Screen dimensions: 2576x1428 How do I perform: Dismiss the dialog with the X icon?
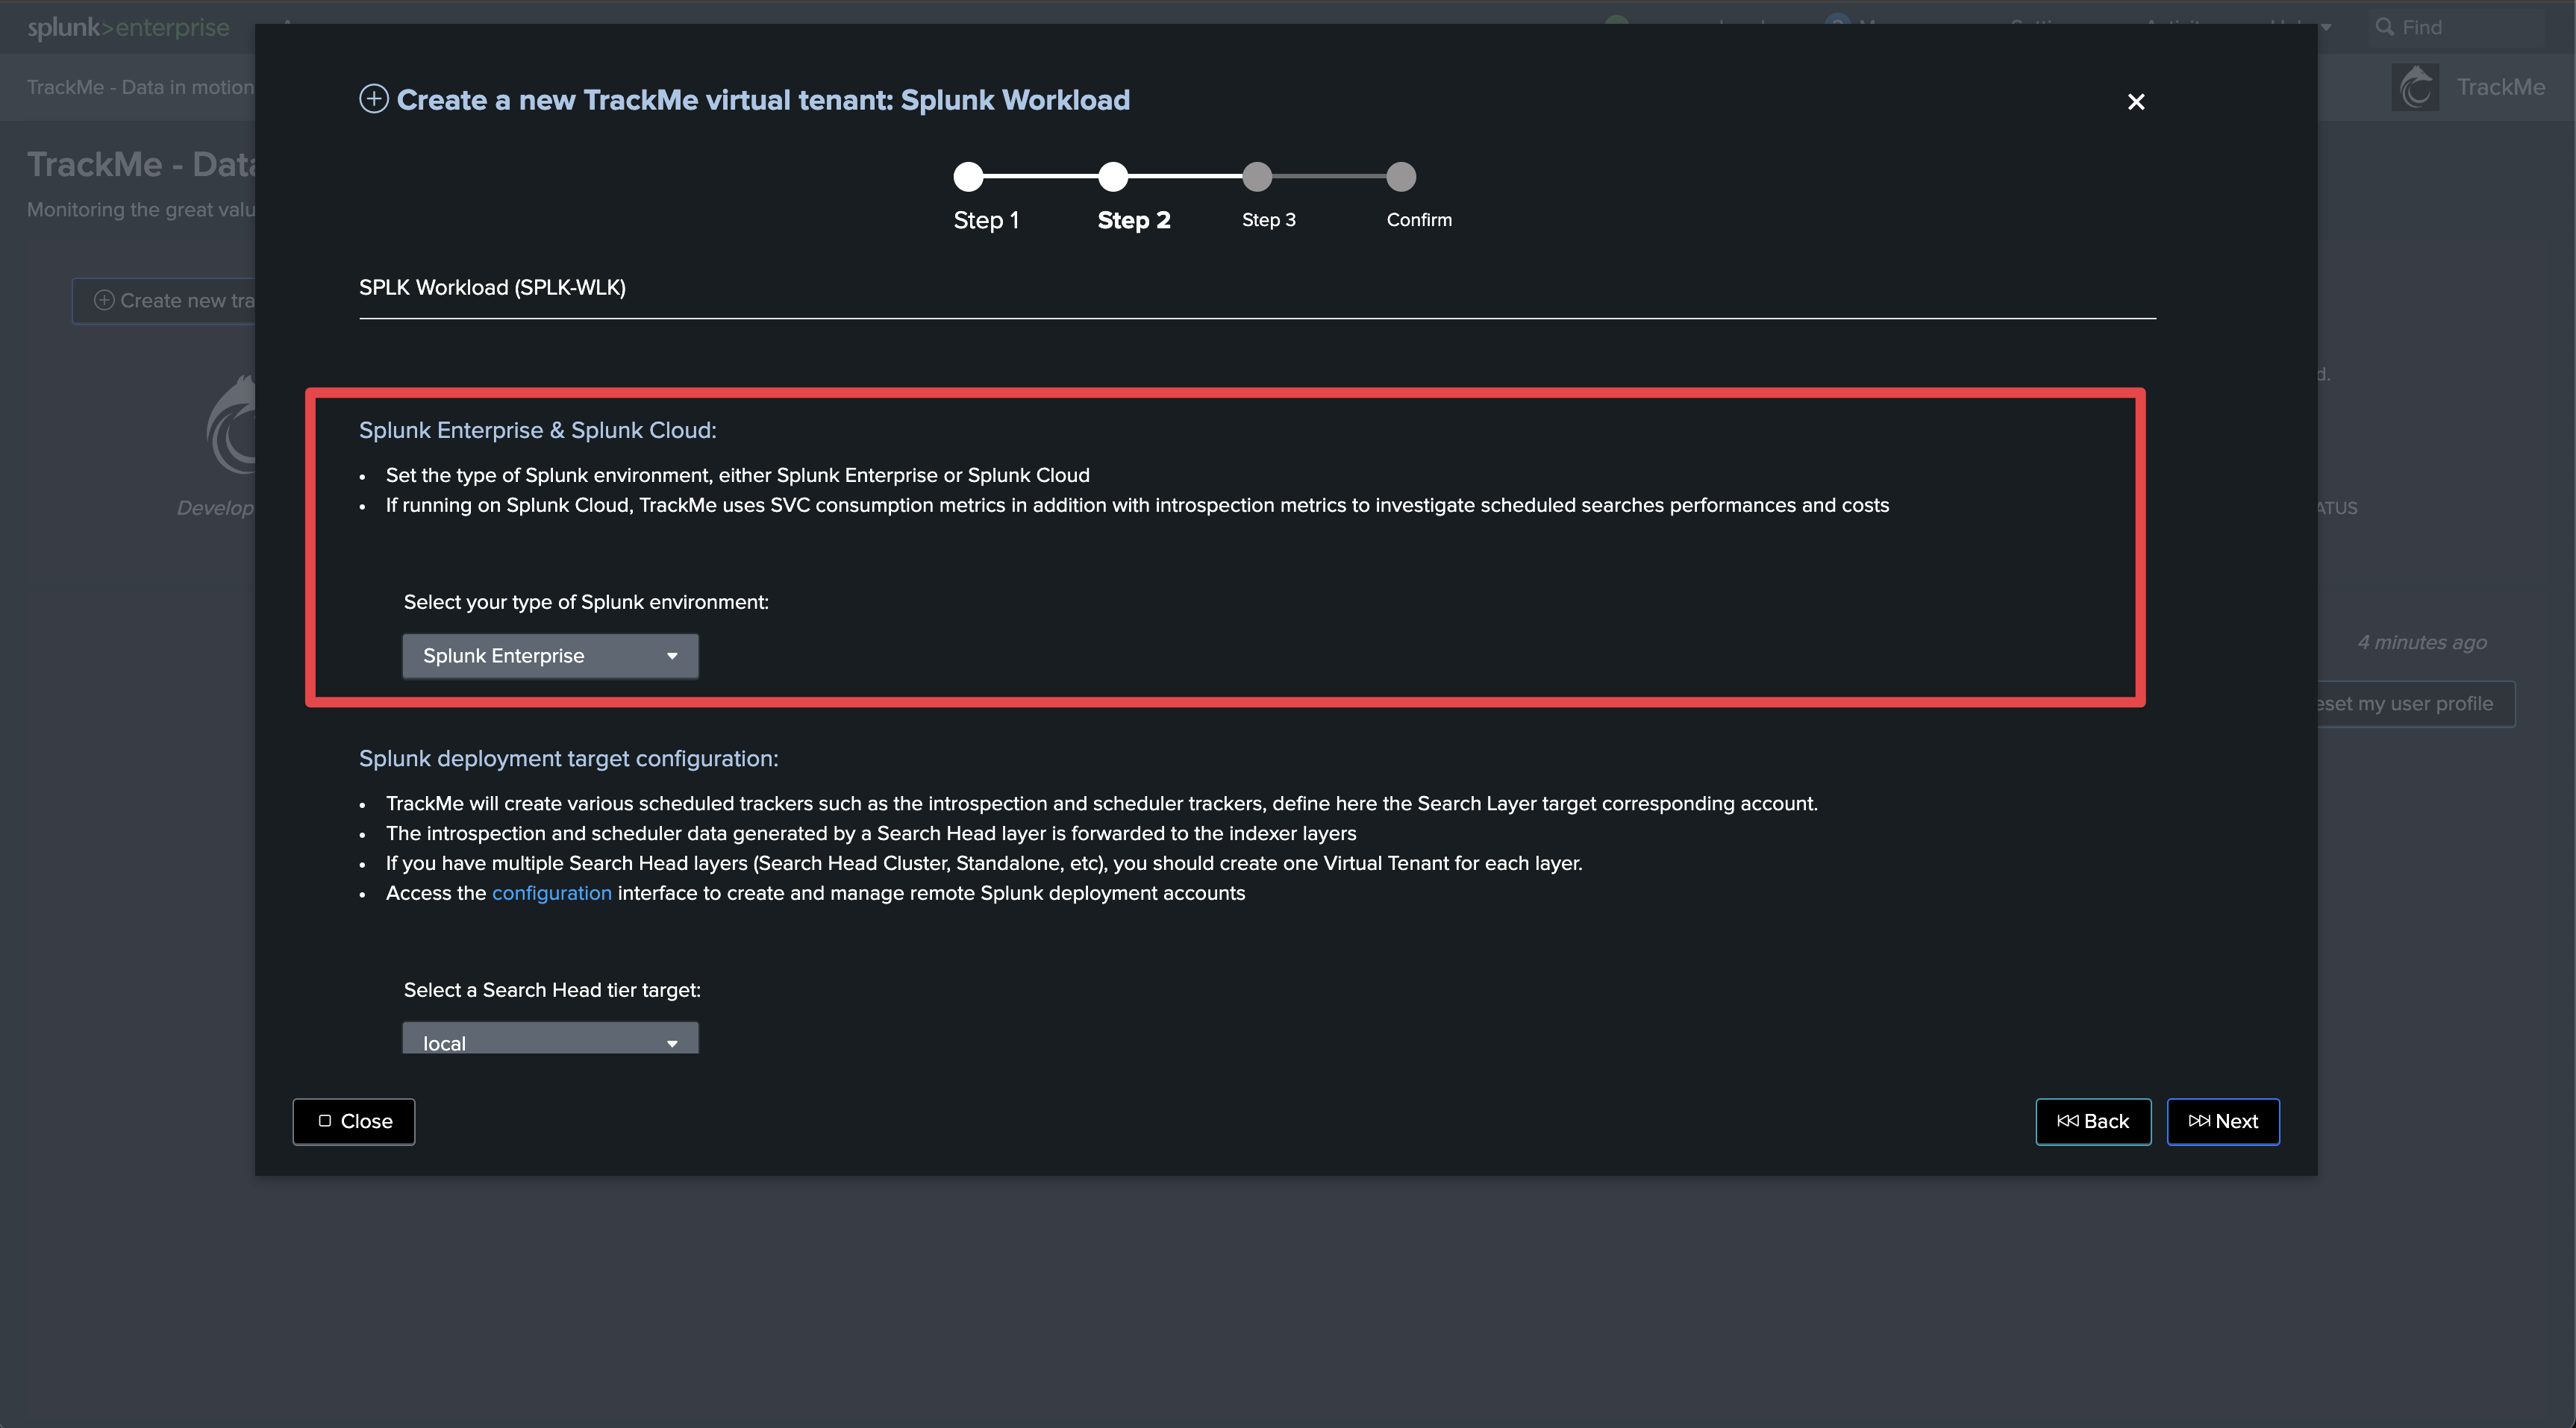tap(2136, 102)
